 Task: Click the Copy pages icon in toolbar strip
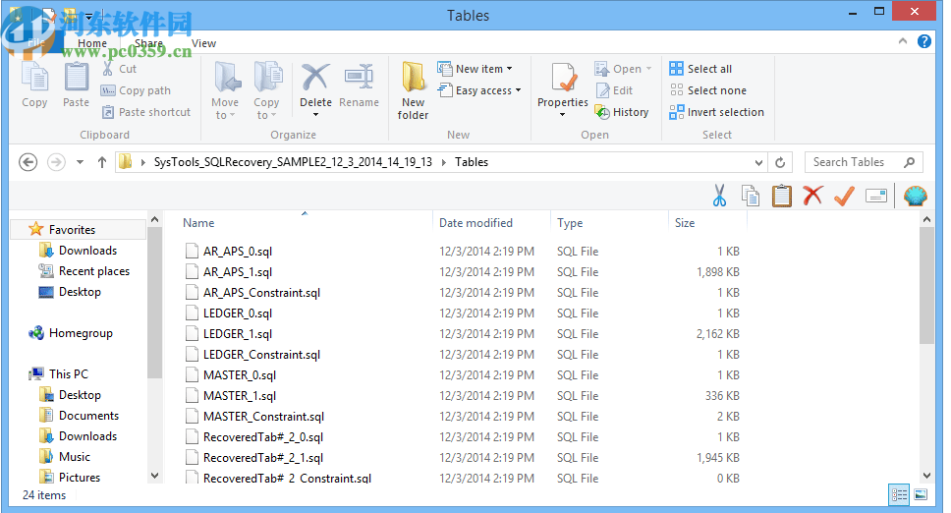coord(751,196)
